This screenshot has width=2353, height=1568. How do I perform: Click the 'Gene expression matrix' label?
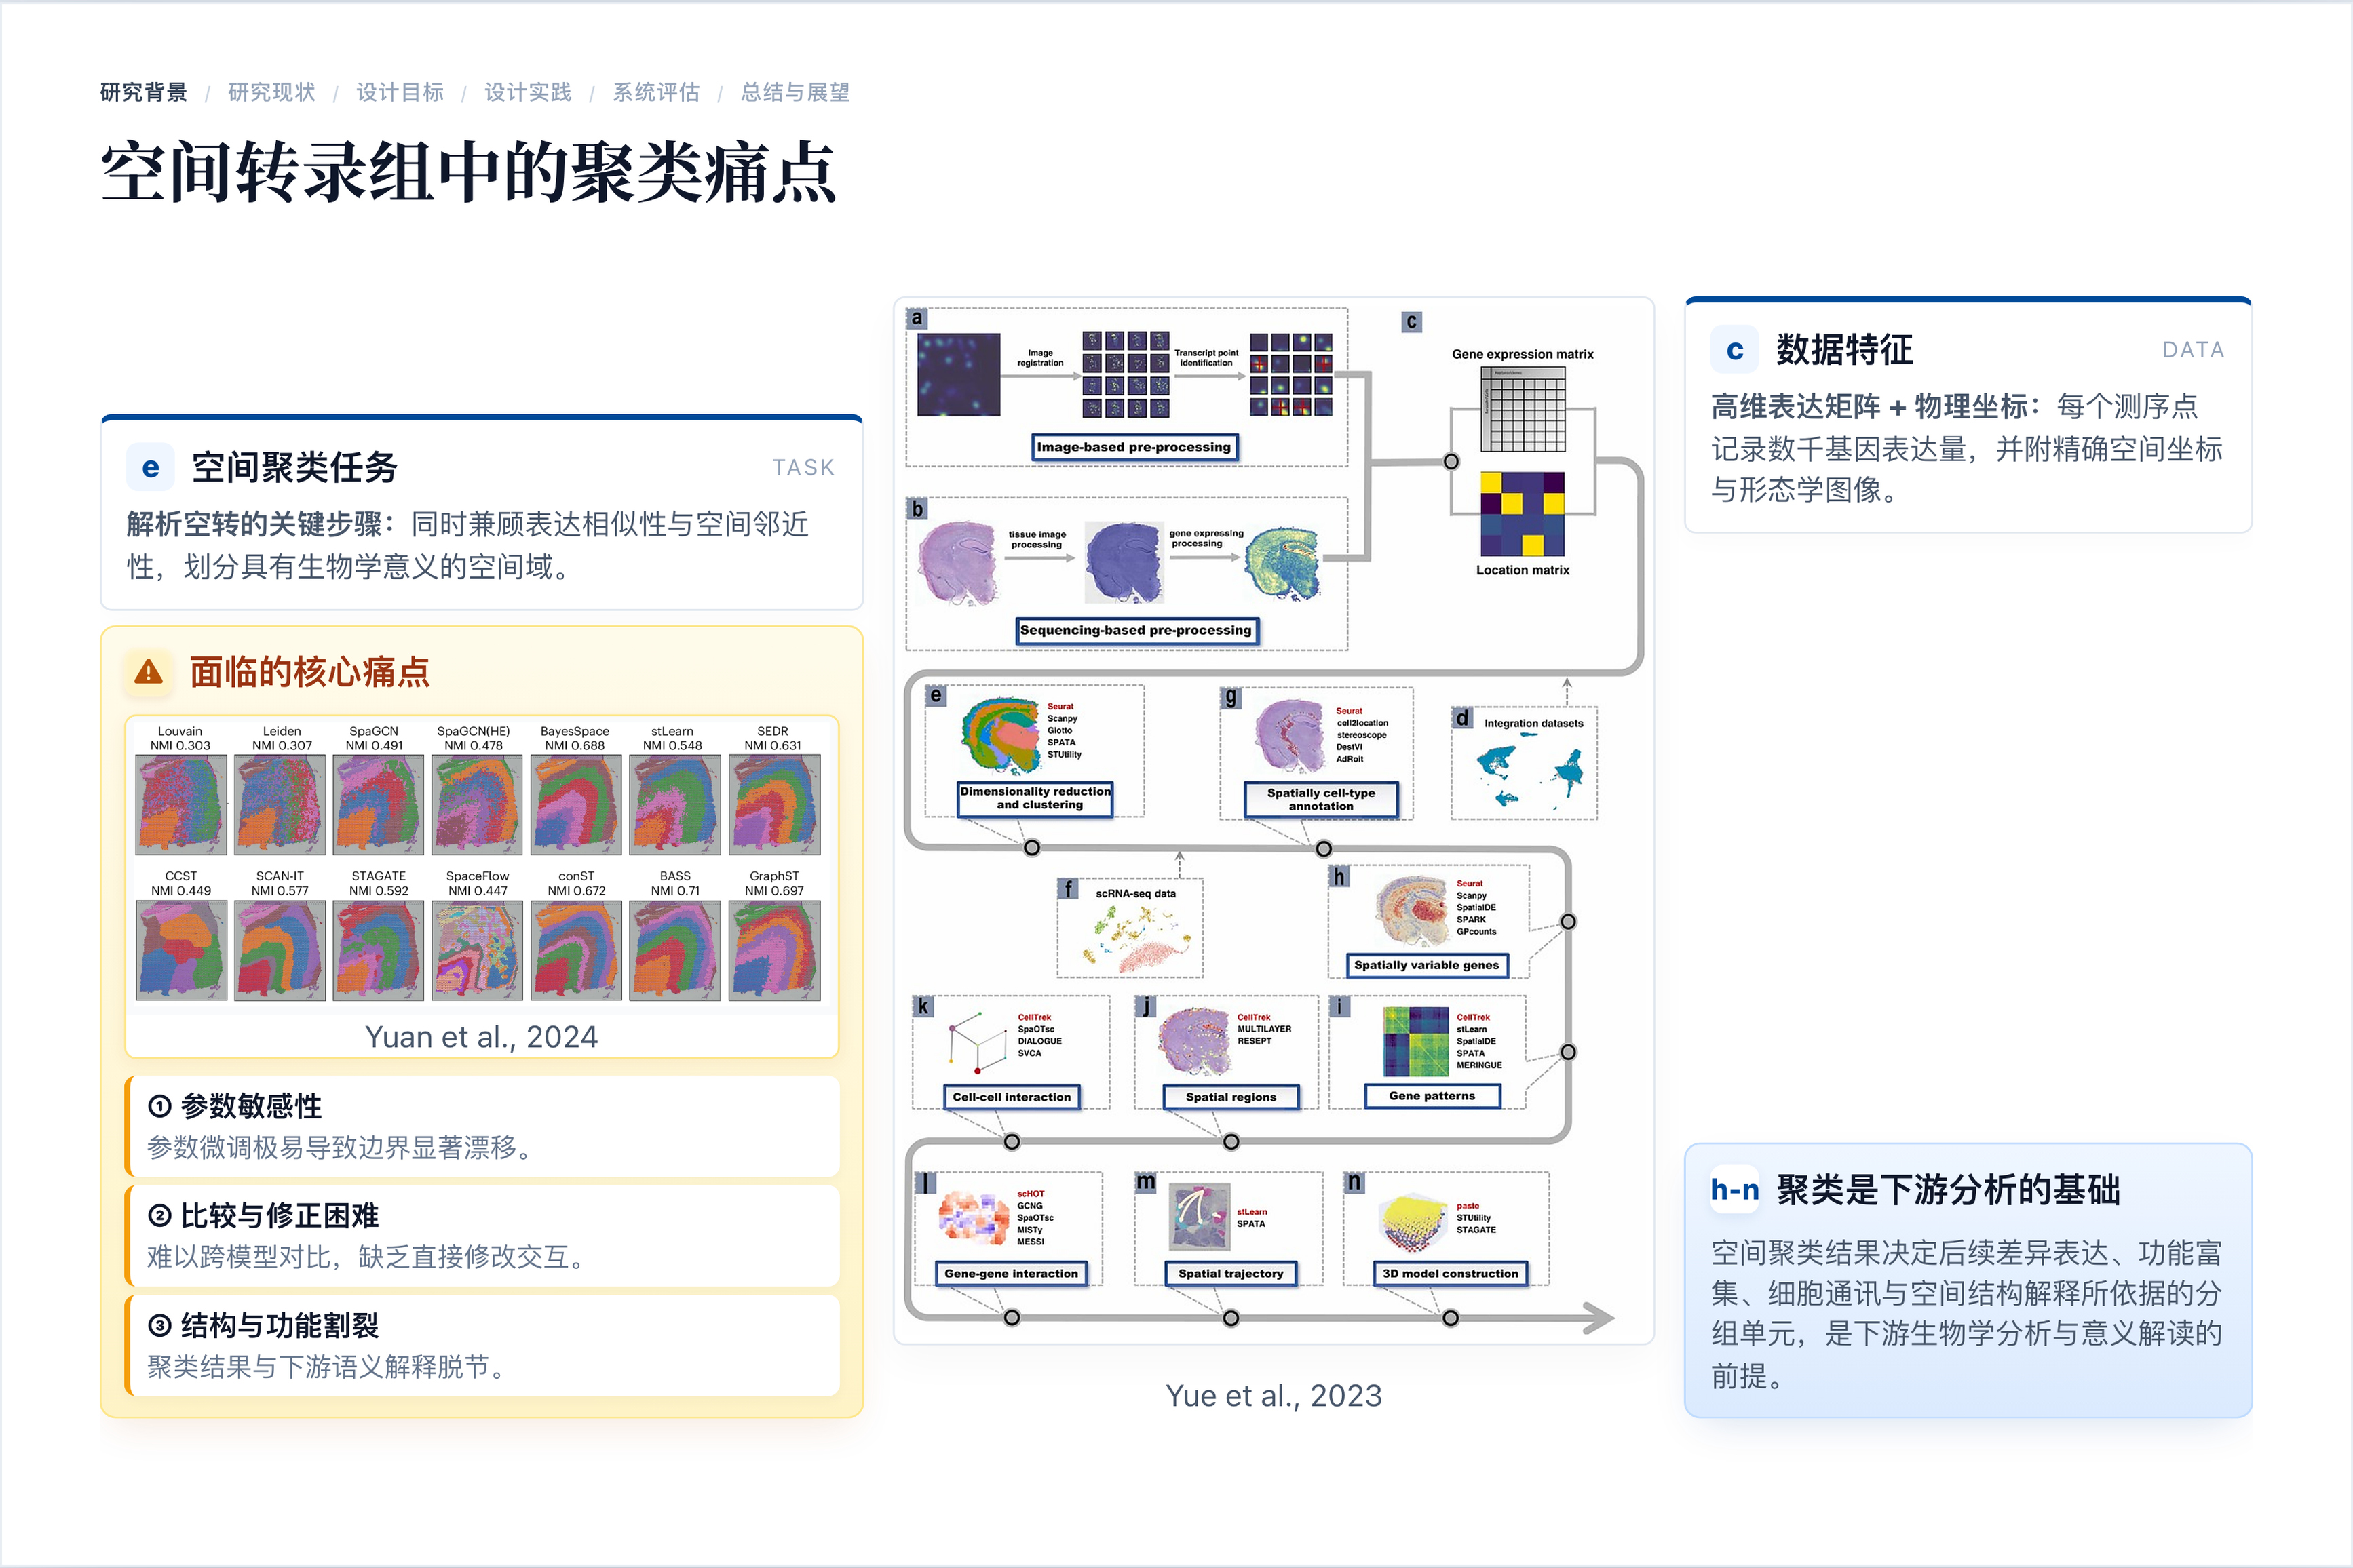(1523, 354)
